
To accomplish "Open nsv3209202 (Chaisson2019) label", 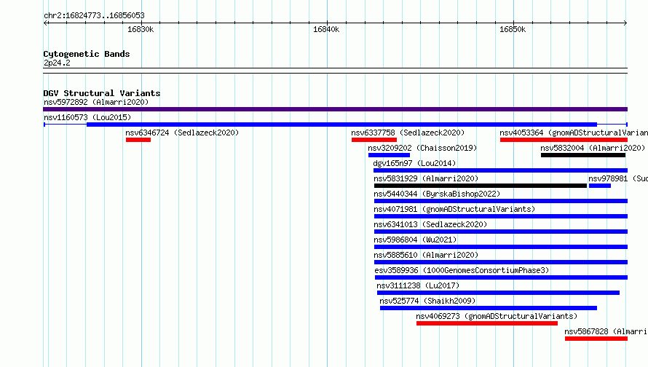I will pos(422,148).
